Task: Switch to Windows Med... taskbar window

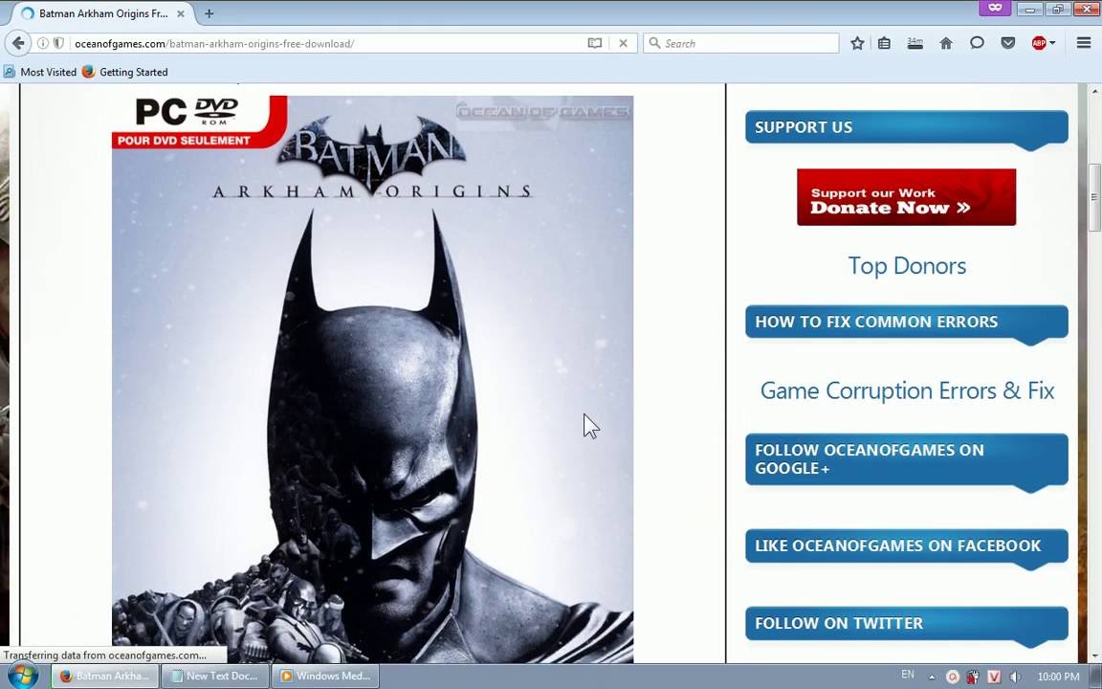Action: (x=325, y=677)
